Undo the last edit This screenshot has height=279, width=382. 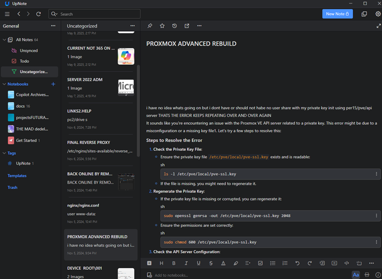(297, 263)
